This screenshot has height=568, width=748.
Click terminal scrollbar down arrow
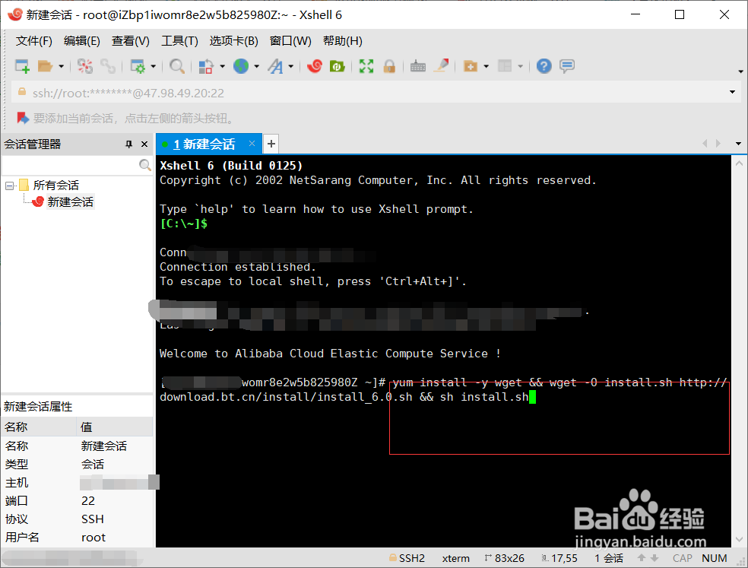(x=739, y=540)
